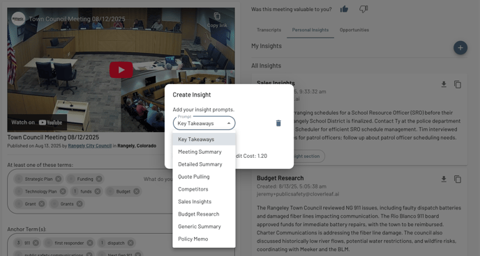Give thumbs up for meeting
This screenshot has width=480, height=256.
tap(344, 9)
